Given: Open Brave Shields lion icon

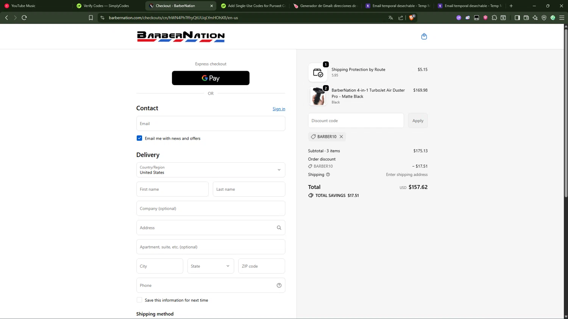Looking at the screenshot, I should 412,17.
